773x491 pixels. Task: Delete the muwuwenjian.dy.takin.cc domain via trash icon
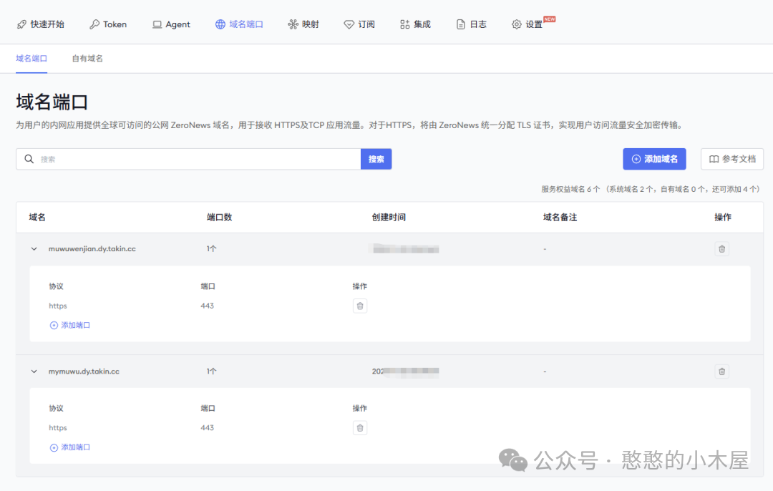pyautogui.click(x=721, y=249)
